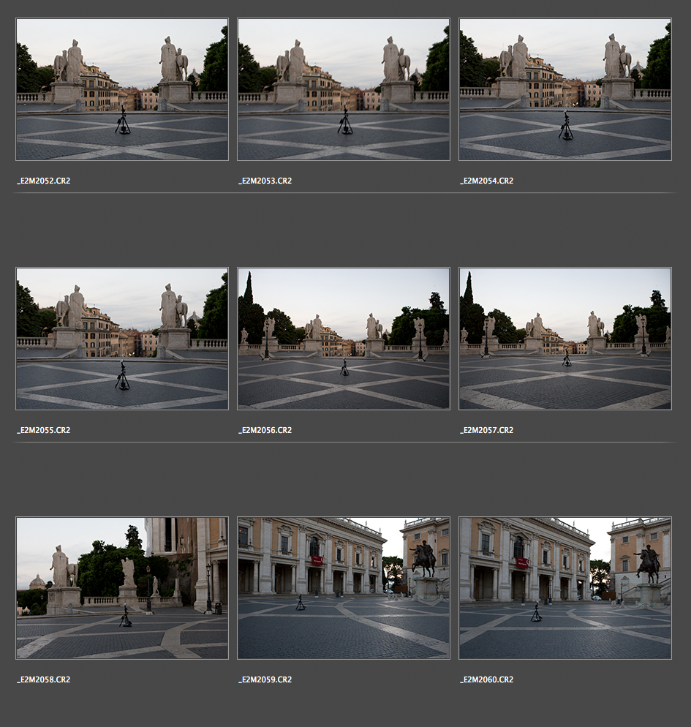Click the tripod in the _E2M2058.CR2 thumbnail

[126, 617]
